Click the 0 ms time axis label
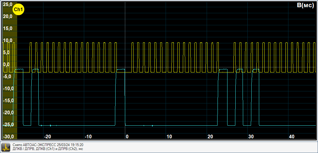 [127, 136]
